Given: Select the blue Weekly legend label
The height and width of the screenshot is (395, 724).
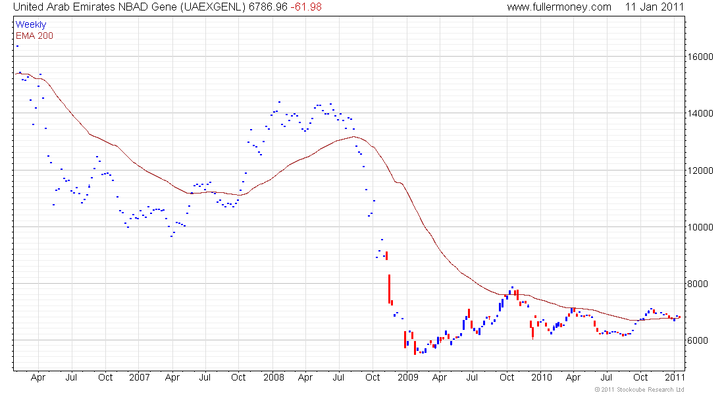Looking at the screenshot, I should (31, 24).
